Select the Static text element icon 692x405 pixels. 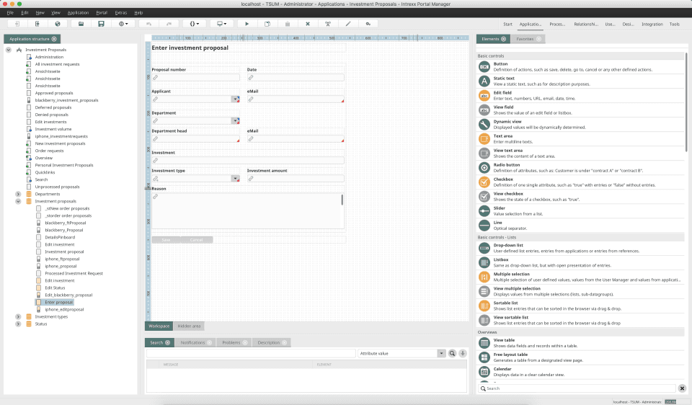(484, 81)
